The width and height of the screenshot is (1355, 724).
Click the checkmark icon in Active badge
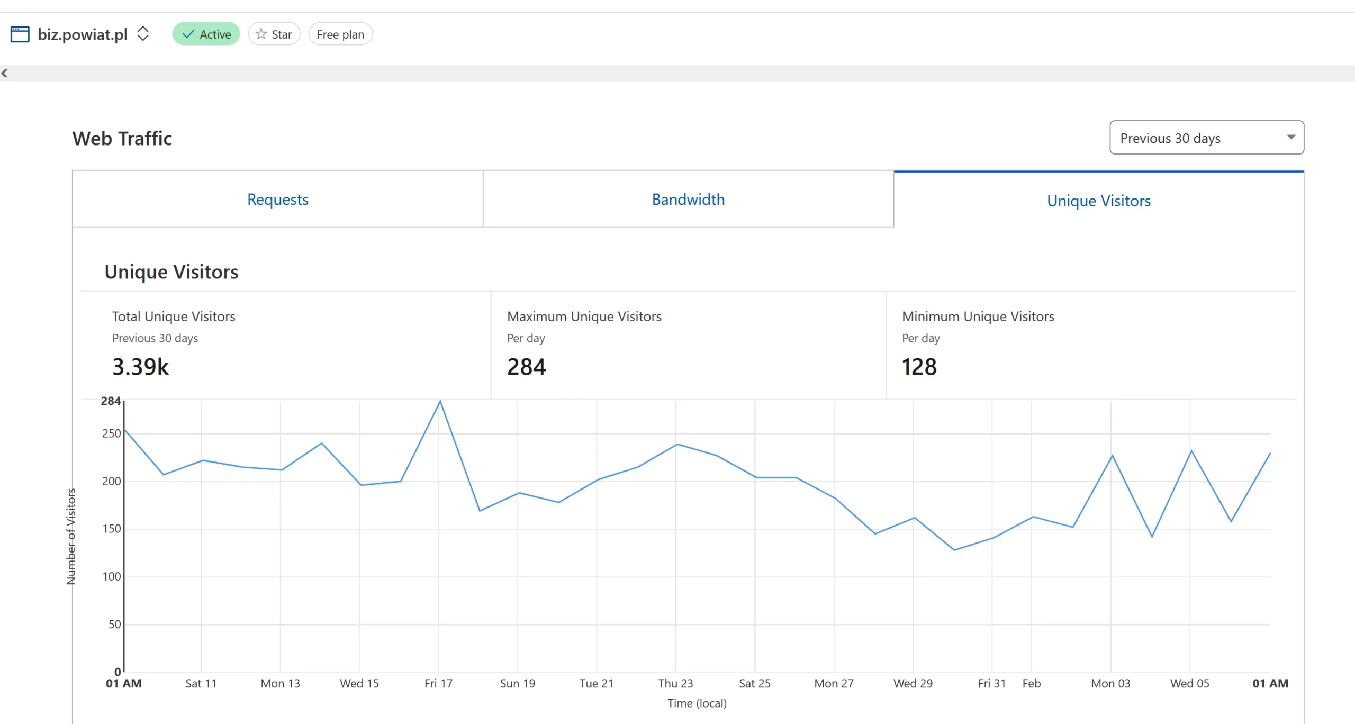coord(188,34)
